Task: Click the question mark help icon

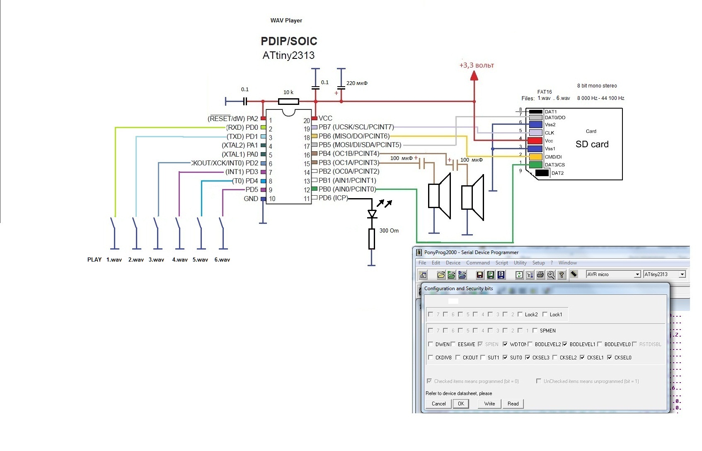Action: (x=562, y=274)
